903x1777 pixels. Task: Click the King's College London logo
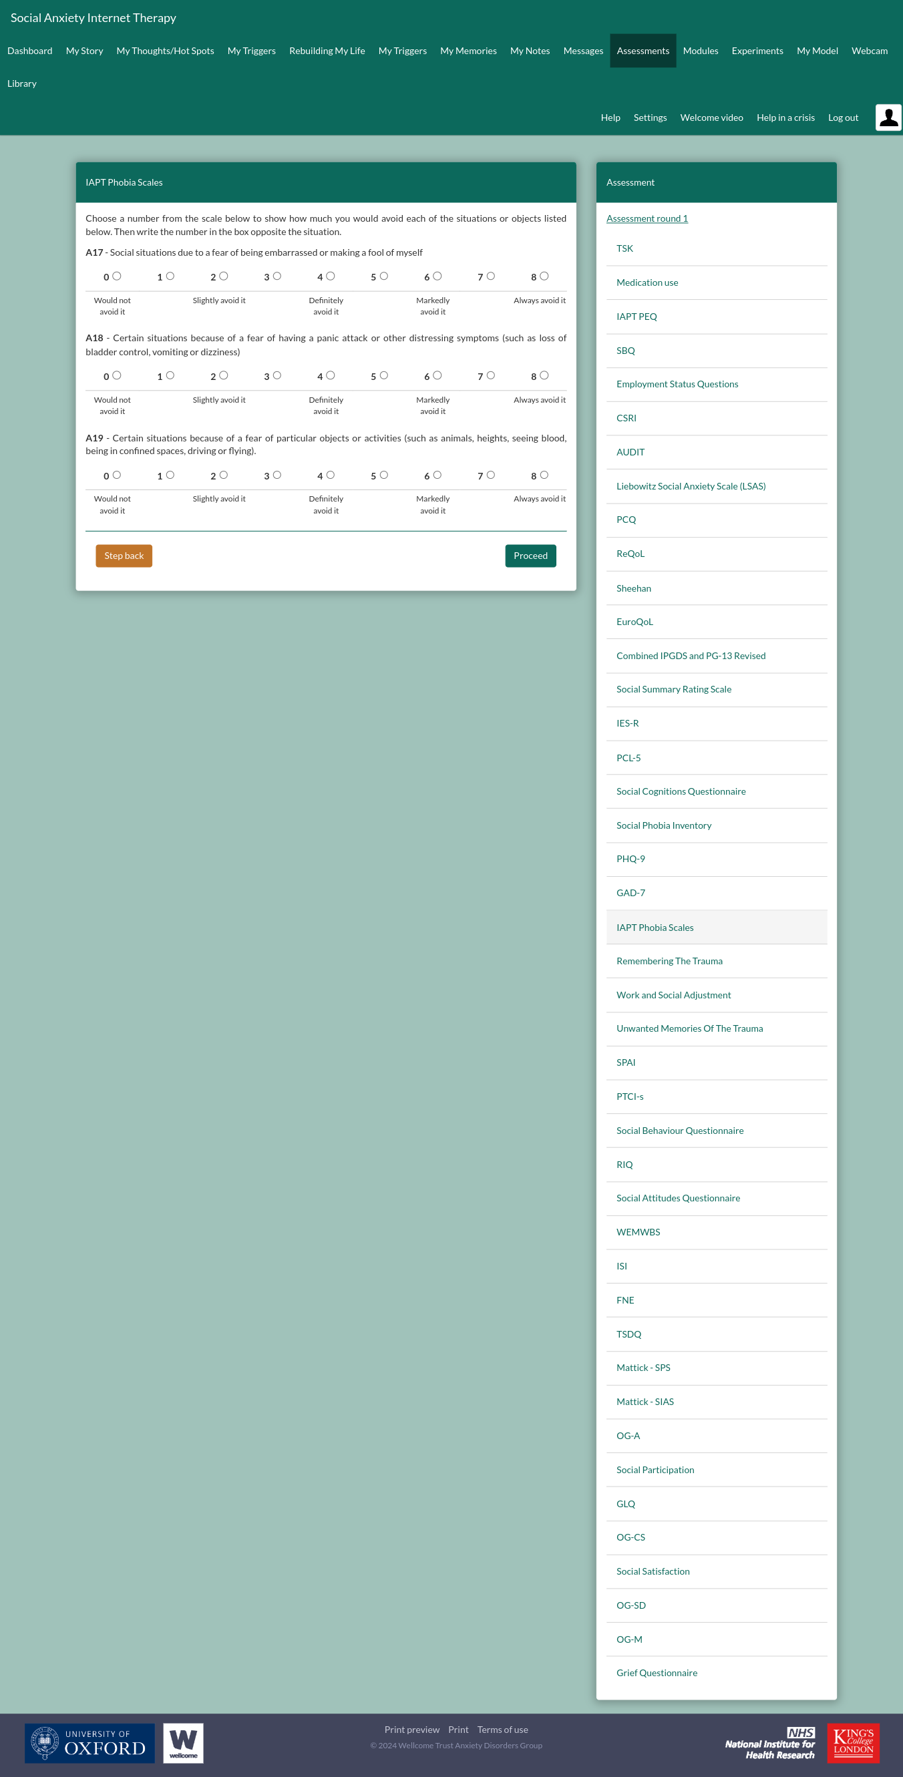[853, 1742]
